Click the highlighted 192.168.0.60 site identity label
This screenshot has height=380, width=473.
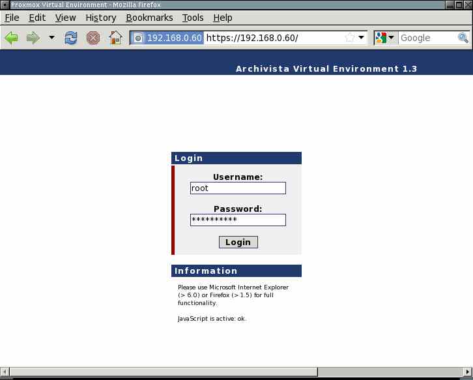(x=174, y=38)
